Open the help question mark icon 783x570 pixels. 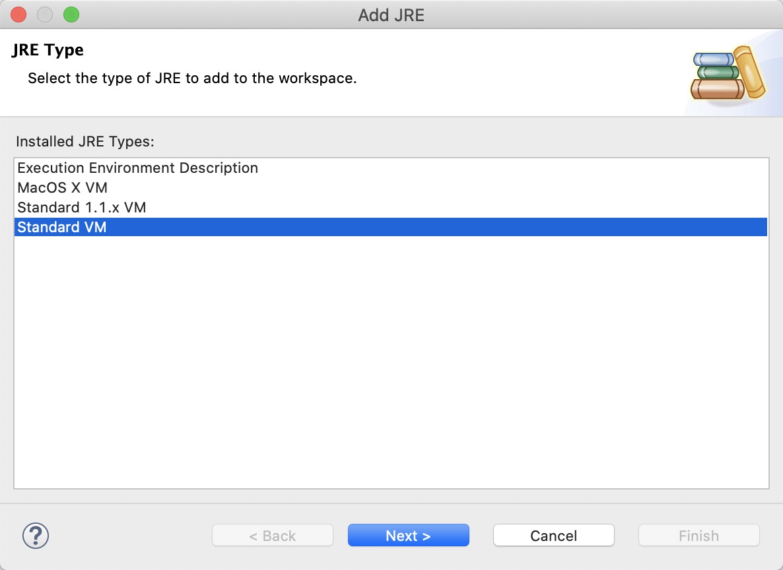[x=36, y=536]
